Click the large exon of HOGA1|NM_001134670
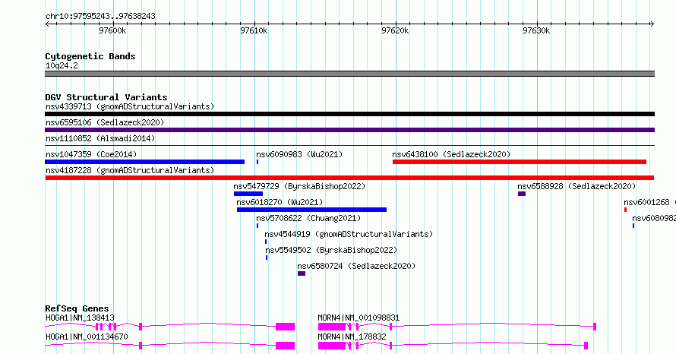 point(286,346)
